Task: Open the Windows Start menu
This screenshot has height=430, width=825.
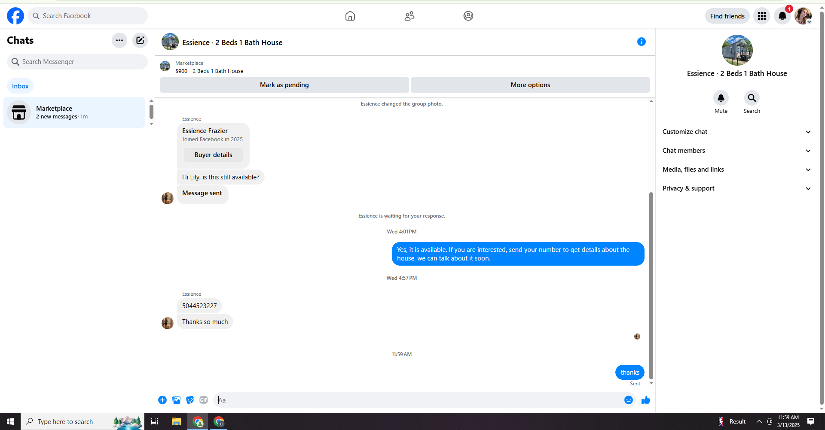Action: [x=10, y=421]
